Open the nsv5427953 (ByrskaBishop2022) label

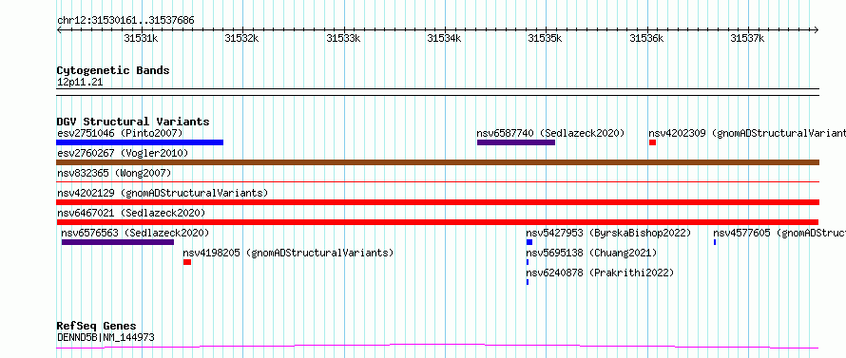coord(608,233)
